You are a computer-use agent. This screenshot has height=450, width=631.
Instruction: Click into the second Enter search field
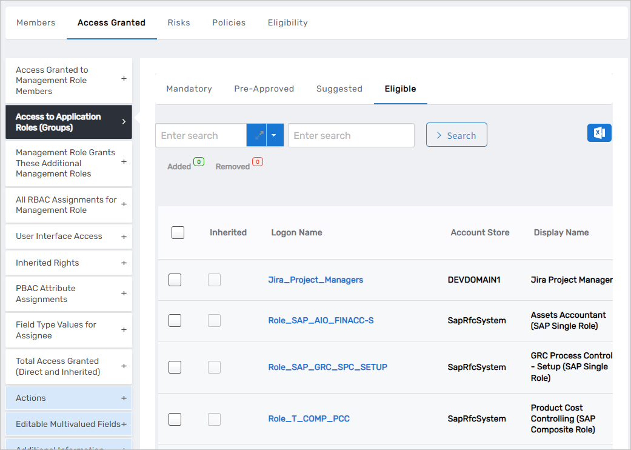[351, 136]
